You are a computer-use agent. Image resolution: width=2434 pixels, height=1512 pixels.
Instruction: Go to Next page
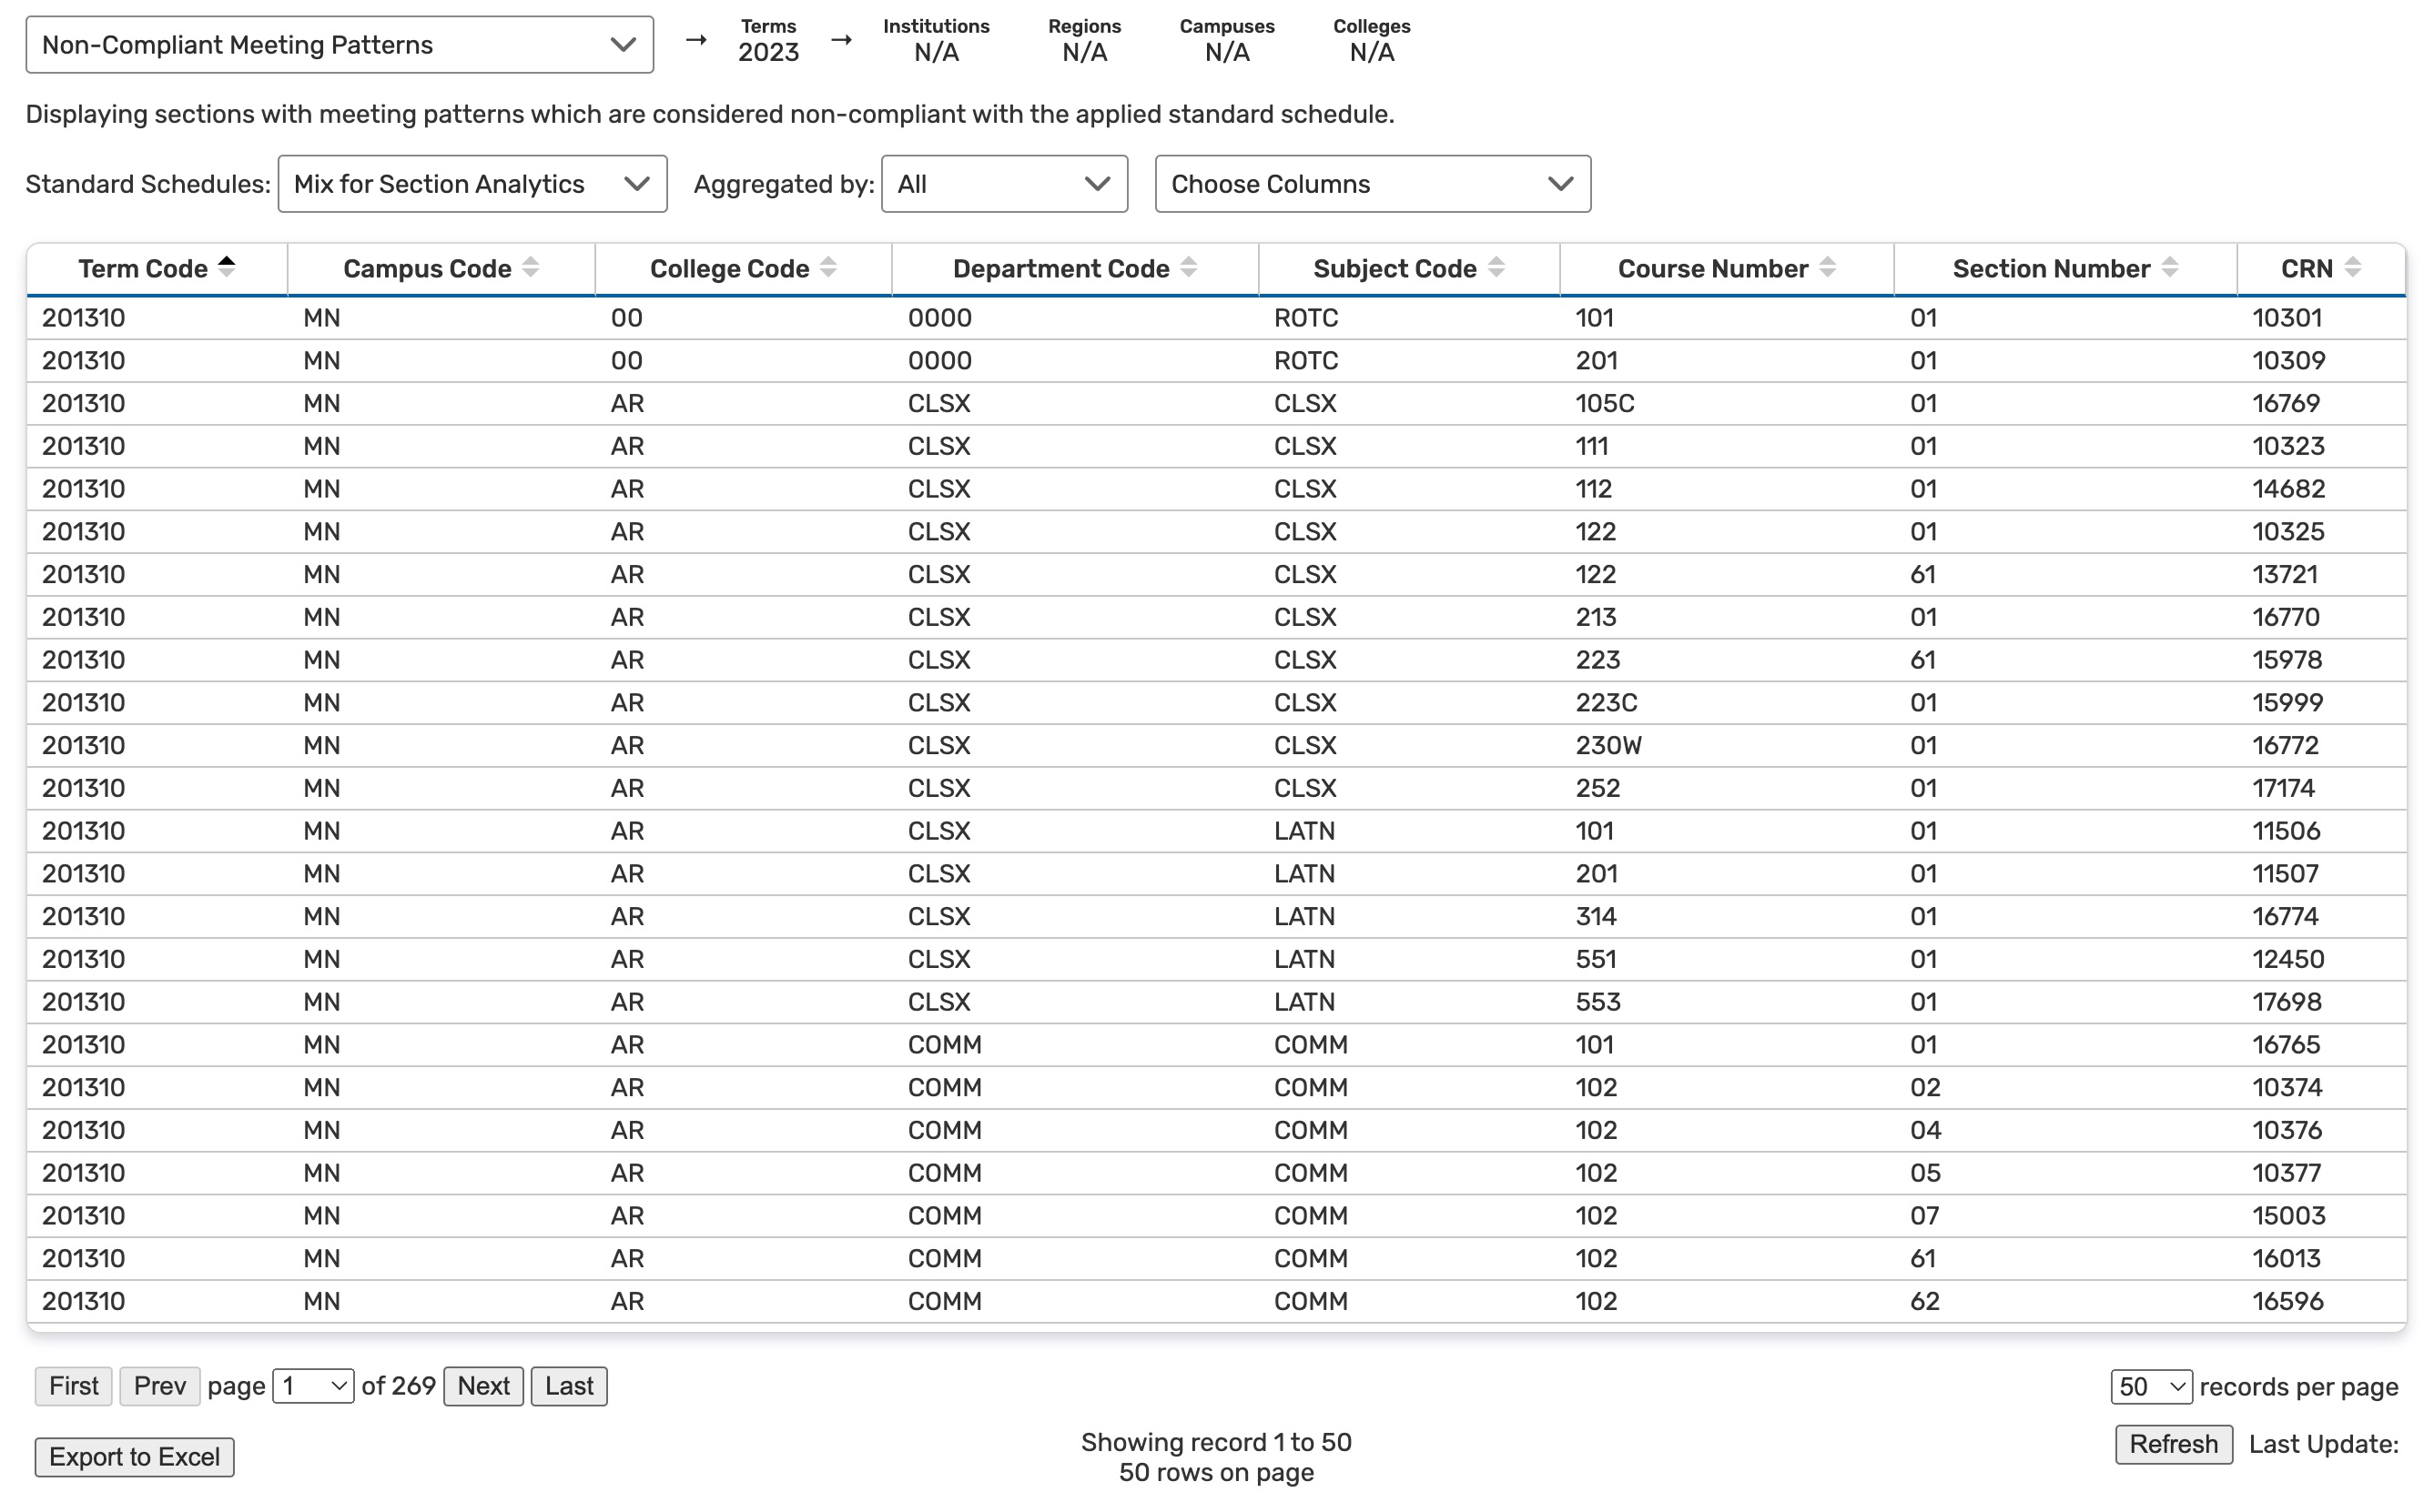[x=483, y=1386]
